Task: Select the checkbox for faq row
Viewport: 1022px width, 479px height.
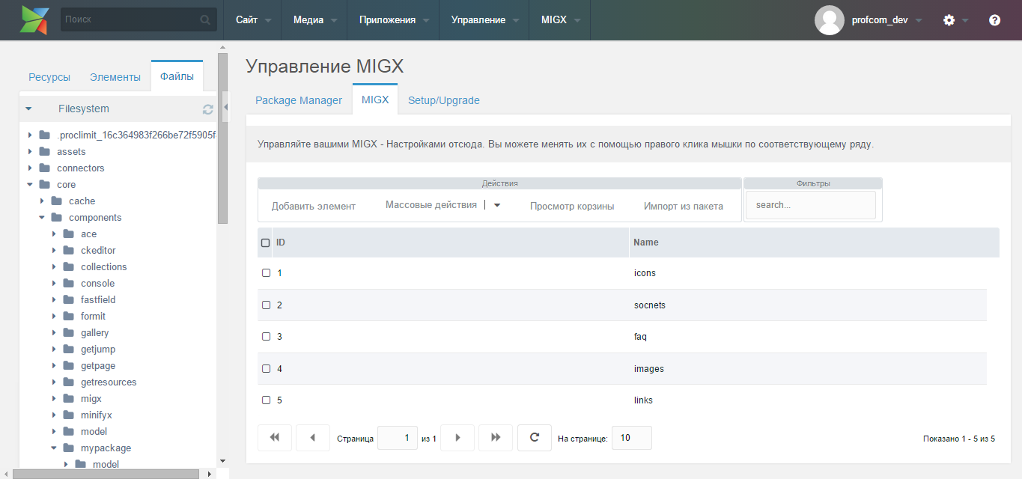Action: [266, 337]
